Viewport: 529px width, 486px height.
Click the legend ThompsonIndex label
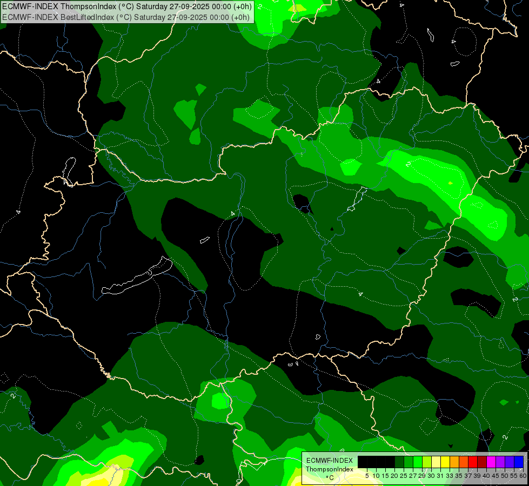(330, 469)
